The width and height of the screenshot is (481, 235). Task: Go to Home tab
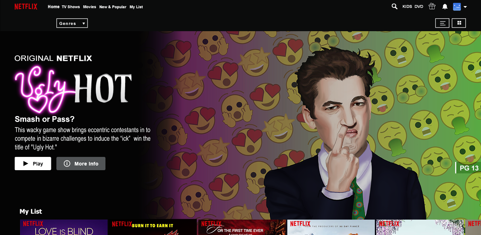click(53, 7)
